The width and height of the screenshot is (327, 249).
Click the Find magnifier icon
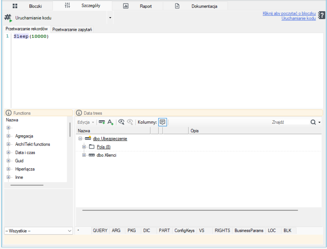(x=313, y=122)
